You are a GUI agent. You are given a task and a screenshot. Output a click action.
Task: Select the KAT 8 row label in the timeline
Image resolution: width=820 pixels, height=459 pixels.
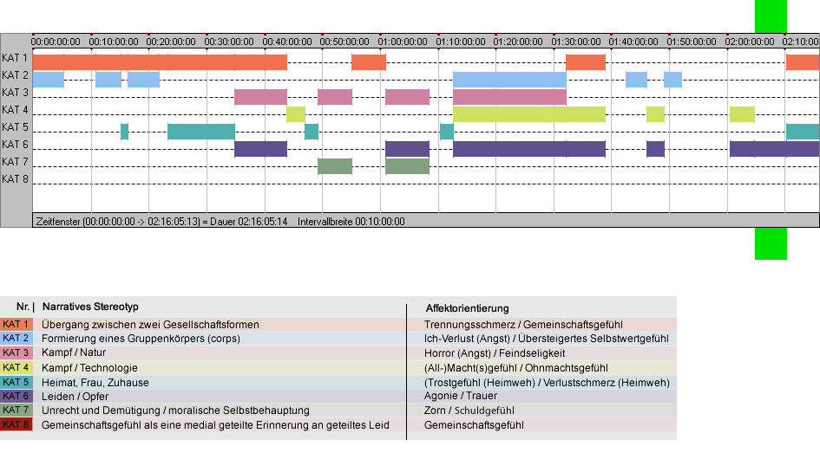[15, 179]
